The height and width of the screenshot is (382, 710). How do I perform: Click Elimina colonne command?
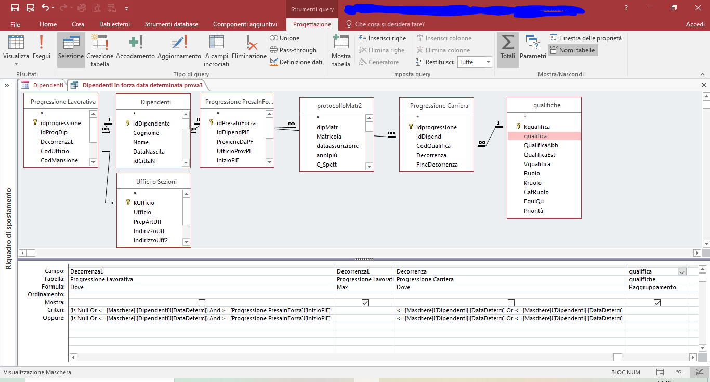pos(443,50)
